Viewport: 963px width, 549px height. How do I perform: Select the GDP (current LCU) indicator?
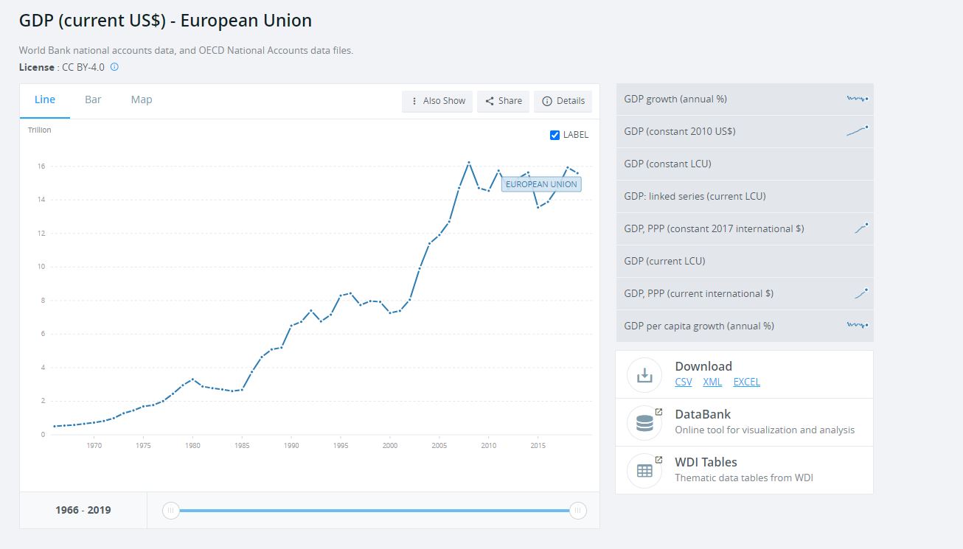click(x=664, y=261)
